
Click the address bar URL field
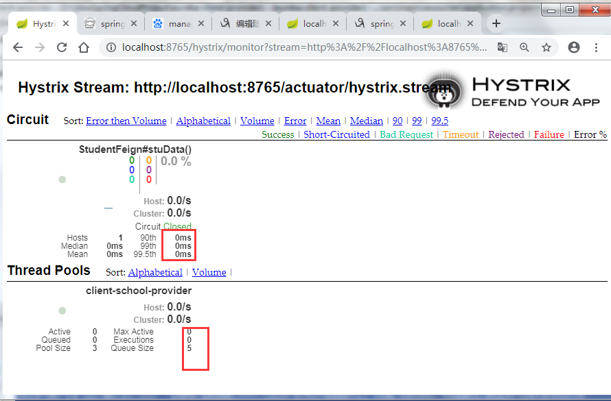pyautogui.click(x=304, y=47)
